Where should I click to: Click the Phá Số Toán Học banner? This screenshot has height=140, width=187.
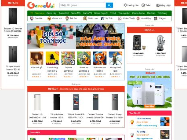(52, 36)
